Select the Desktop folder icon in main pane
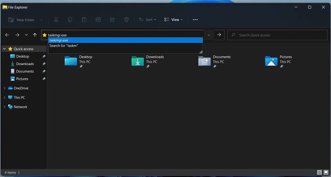Screen dimensions: 331x177 (x=71, y=61)
